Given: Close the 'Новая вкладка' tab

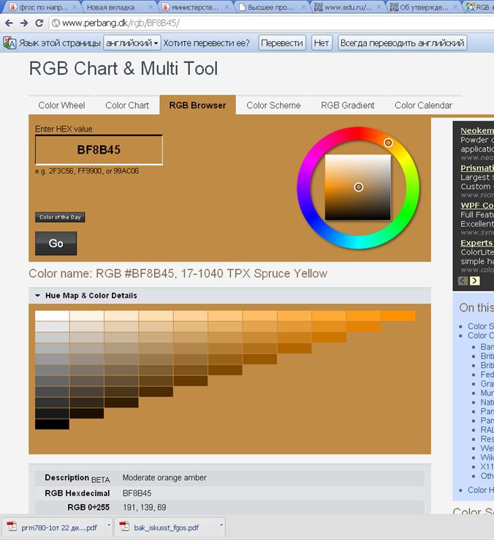Looking at the screenshot, I should click(x=151, y=7).
